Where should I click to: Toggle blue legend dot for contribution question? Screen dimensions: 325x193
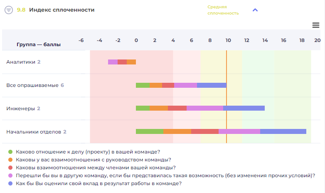coord(11,183)
